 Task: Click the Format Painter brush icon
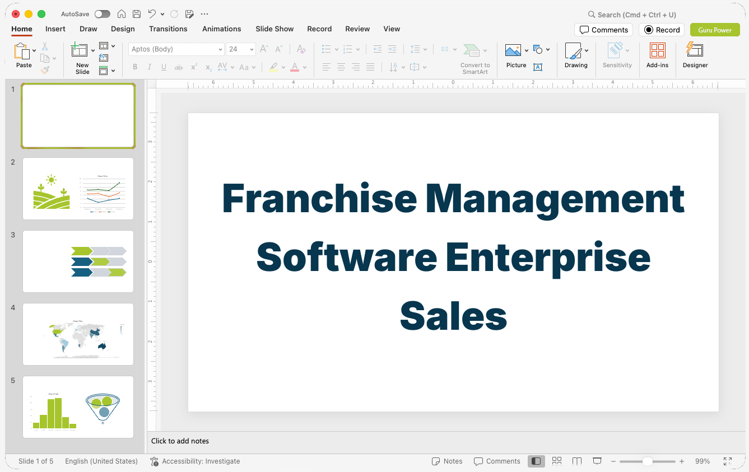tap(45, 70)
